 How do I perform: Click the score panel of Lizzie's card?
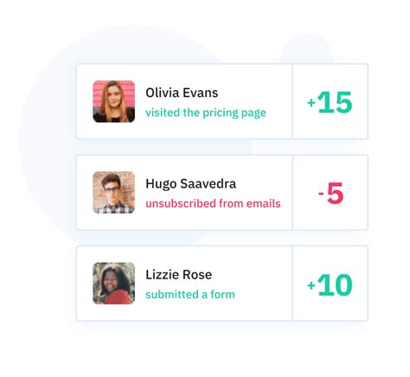click(x=330, y=283)
